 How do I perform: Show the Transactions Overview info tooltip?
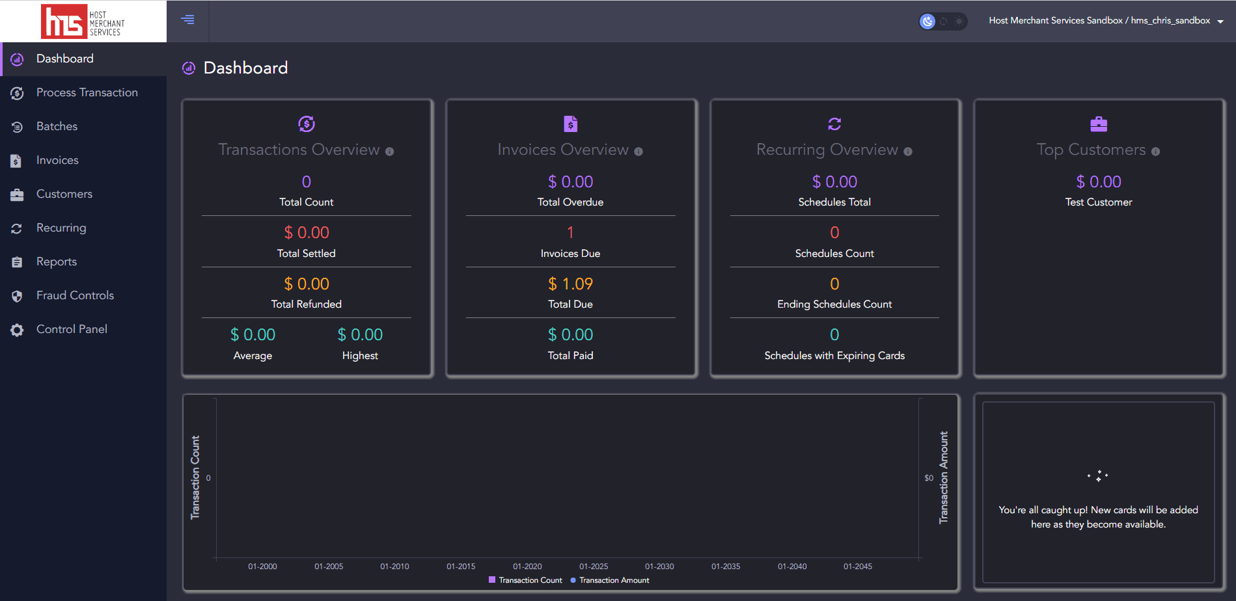pos(390,151)
